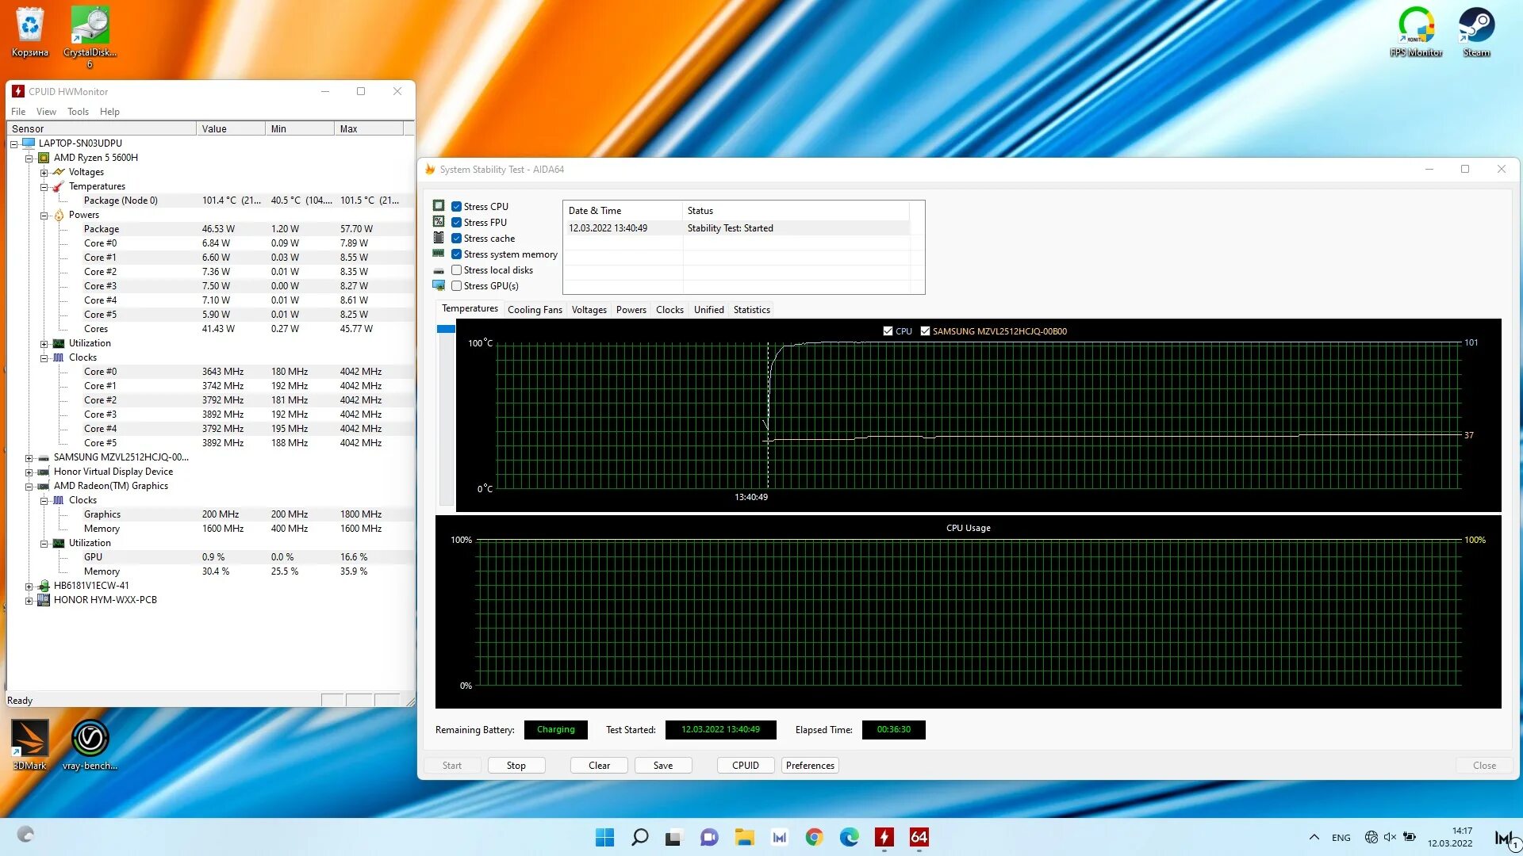Open Google Chrome from taskbar
This screenshot has width=1523, height=856.
814,837
